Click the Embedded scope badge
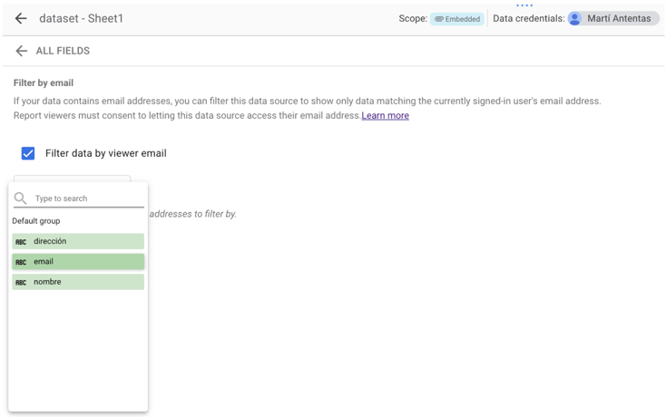Viewport: 666px width, 417px height. (x=457, y=19)
